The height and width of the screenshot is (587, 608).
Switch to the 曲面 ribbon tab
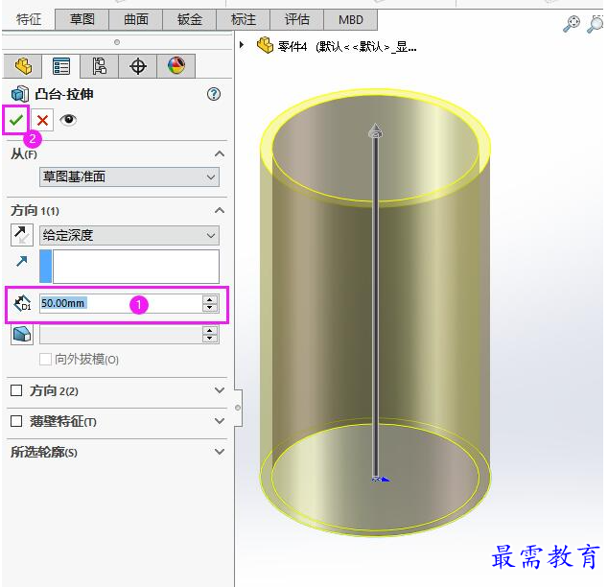tap(136, 19)
